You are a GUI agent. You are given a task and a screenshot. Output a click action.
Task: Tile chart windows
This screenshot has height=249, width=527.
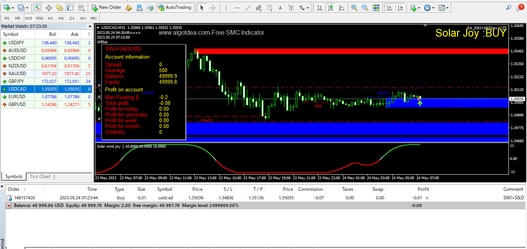[376, 7]
